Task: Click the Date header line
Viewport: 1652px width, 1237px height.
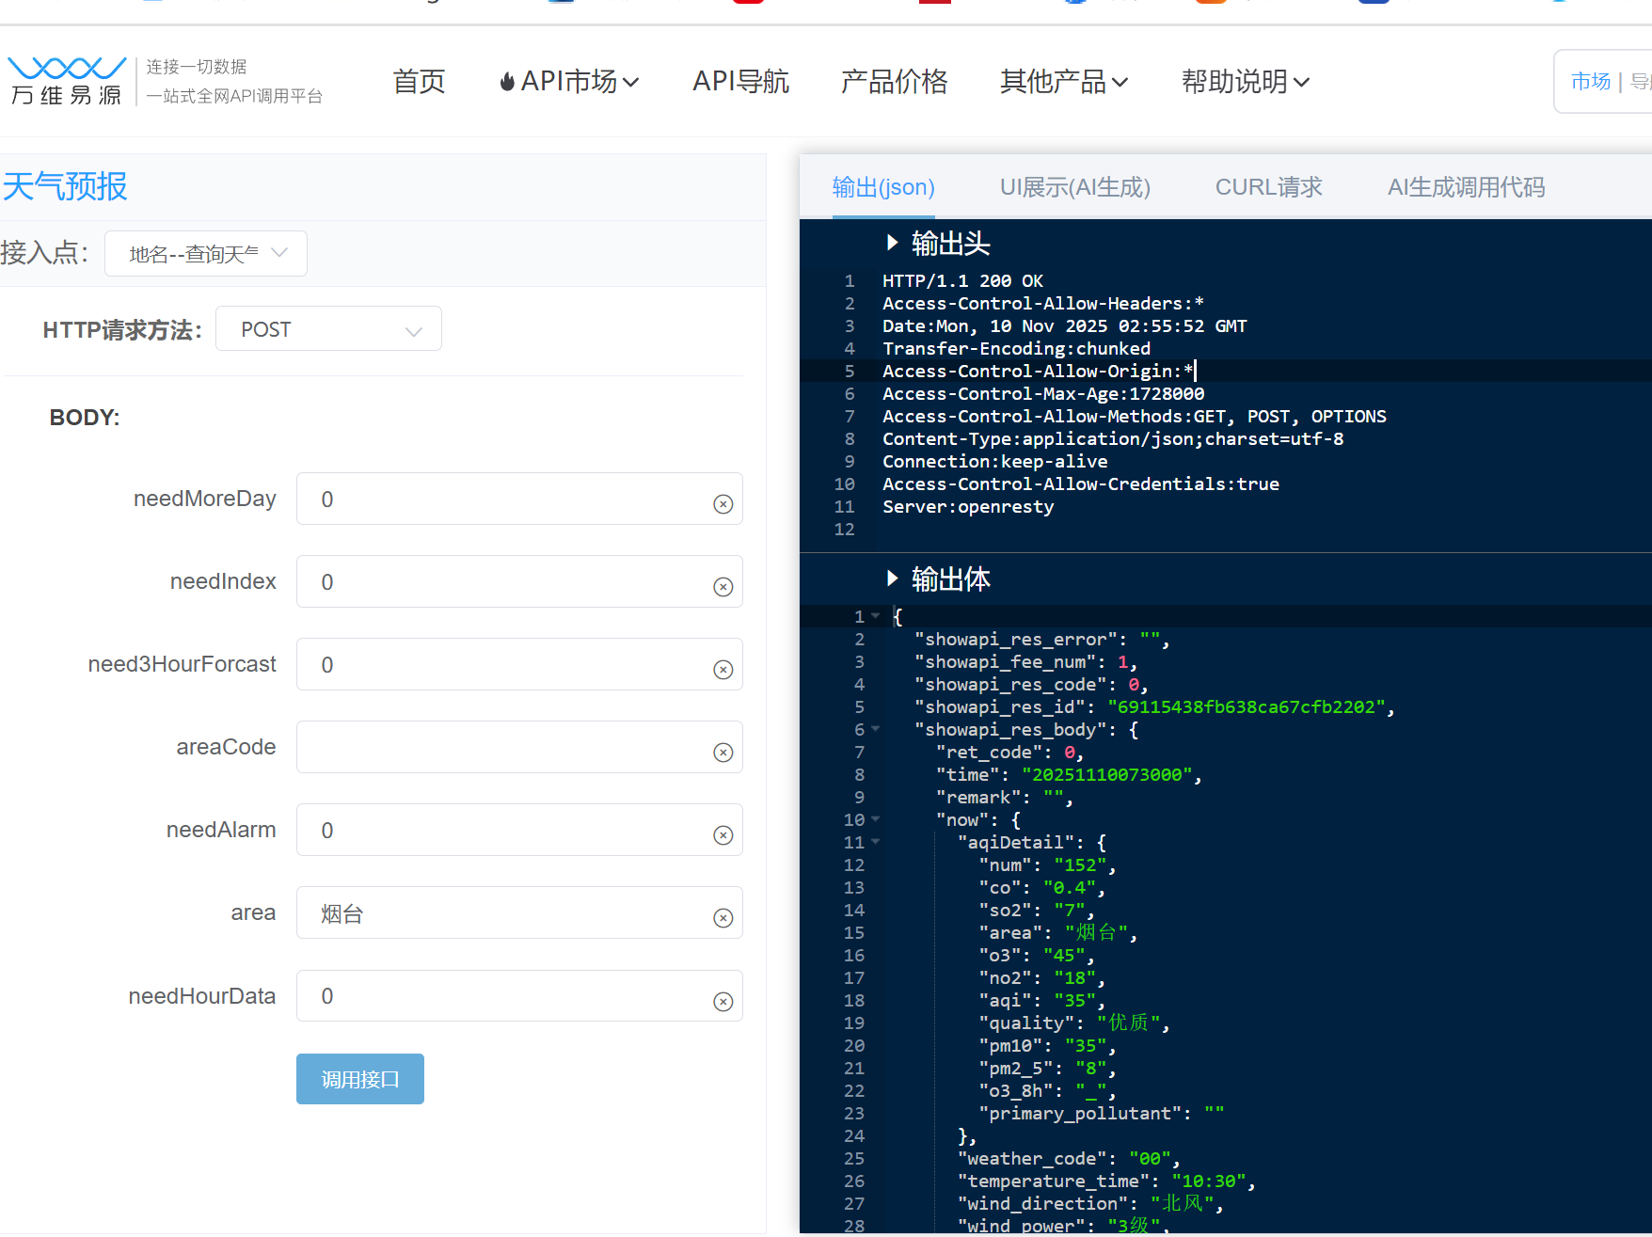Action: pos(1064,325)
